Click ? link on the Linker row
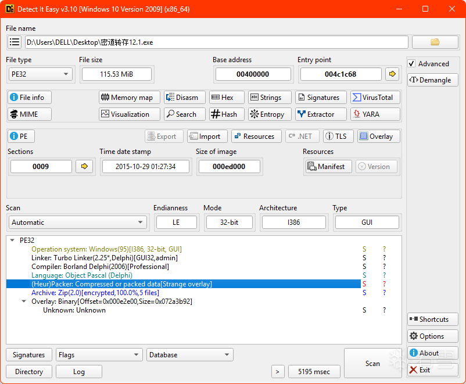Screen dimensions: 466x384 384,258
